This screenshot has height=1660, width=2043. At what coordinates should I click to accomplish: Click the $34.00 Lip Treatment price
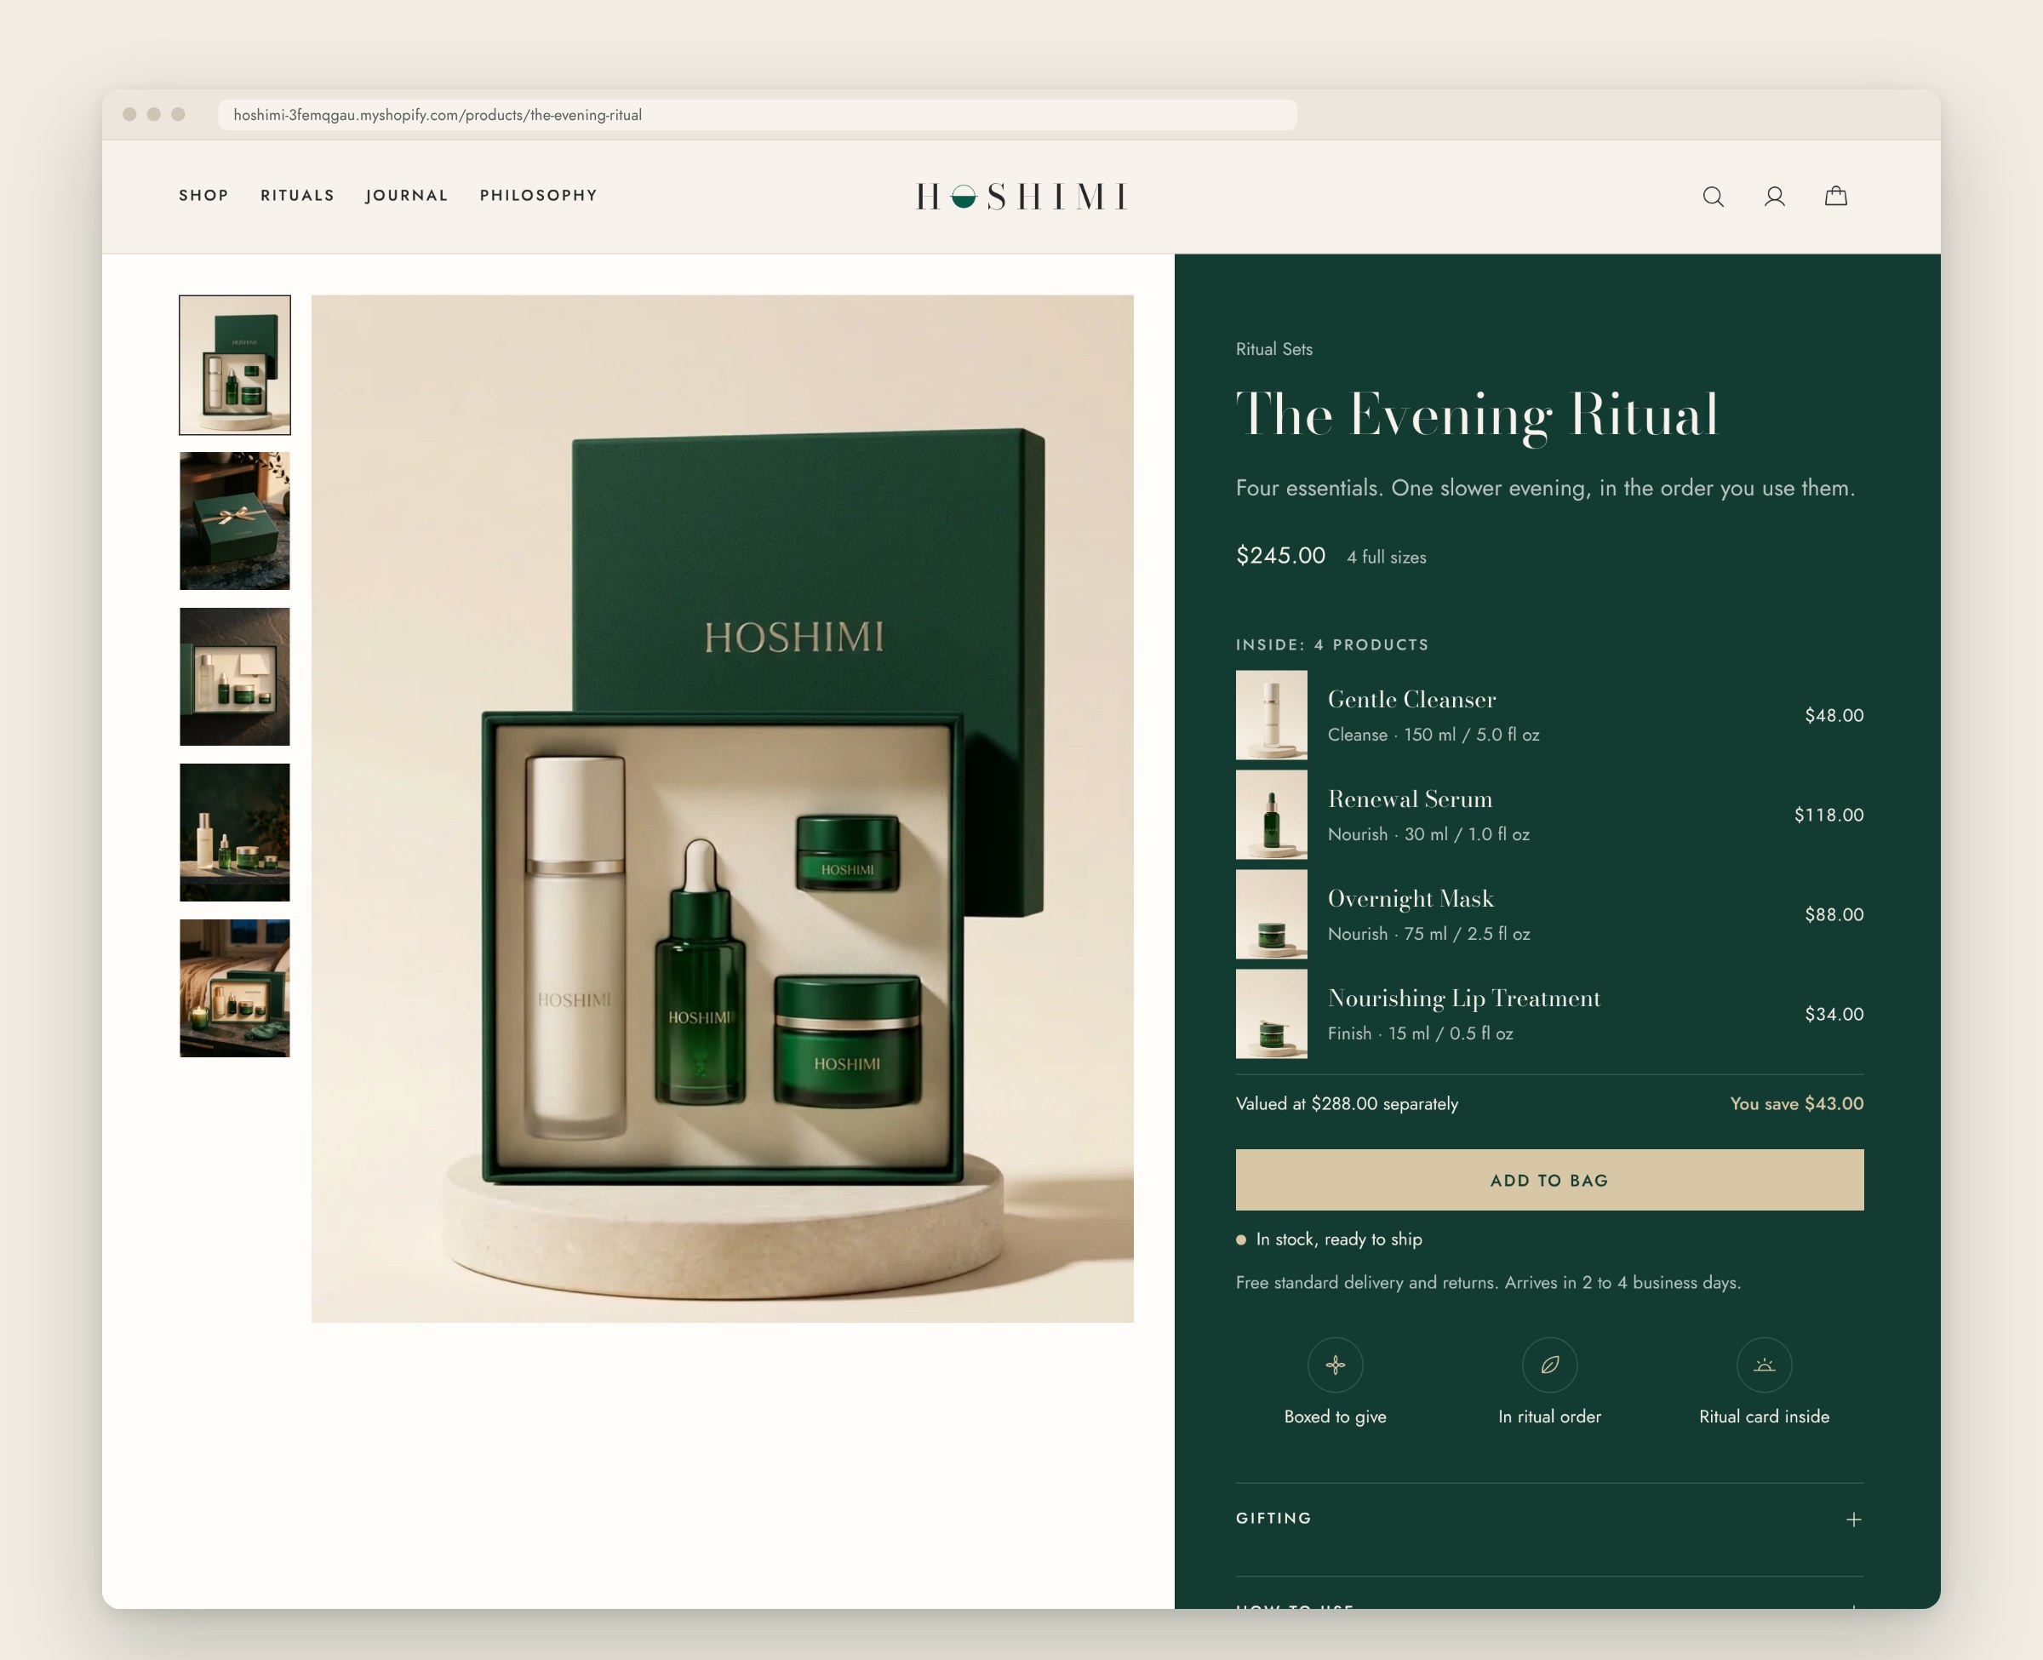coord(1834,1014)
